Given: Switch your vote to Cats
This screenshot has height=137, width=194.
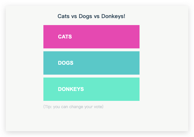Looking at the screenshot, I should (91, 37).
